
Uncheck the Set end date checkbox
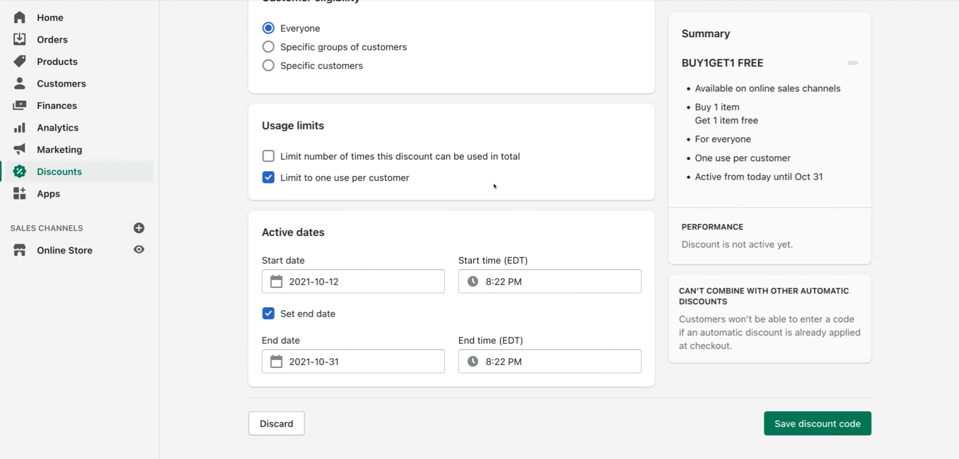coord(268,313)
